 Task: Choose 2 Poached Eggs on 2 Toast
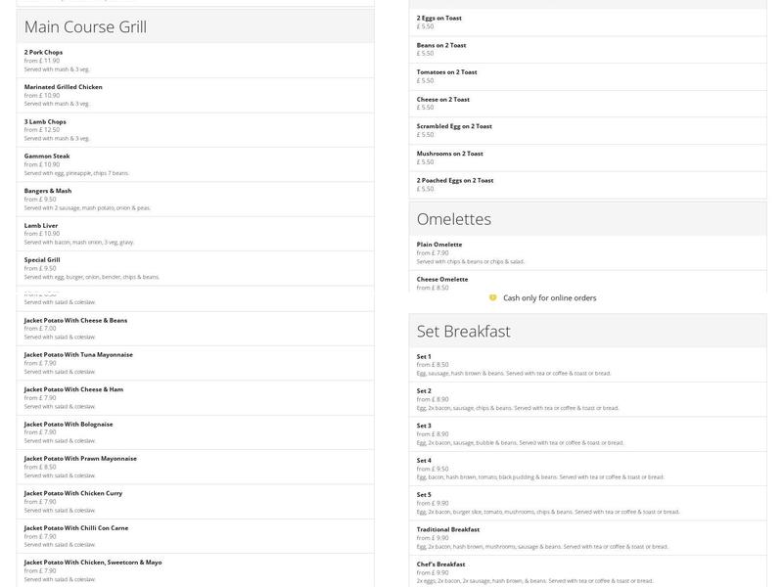(587, 184)
